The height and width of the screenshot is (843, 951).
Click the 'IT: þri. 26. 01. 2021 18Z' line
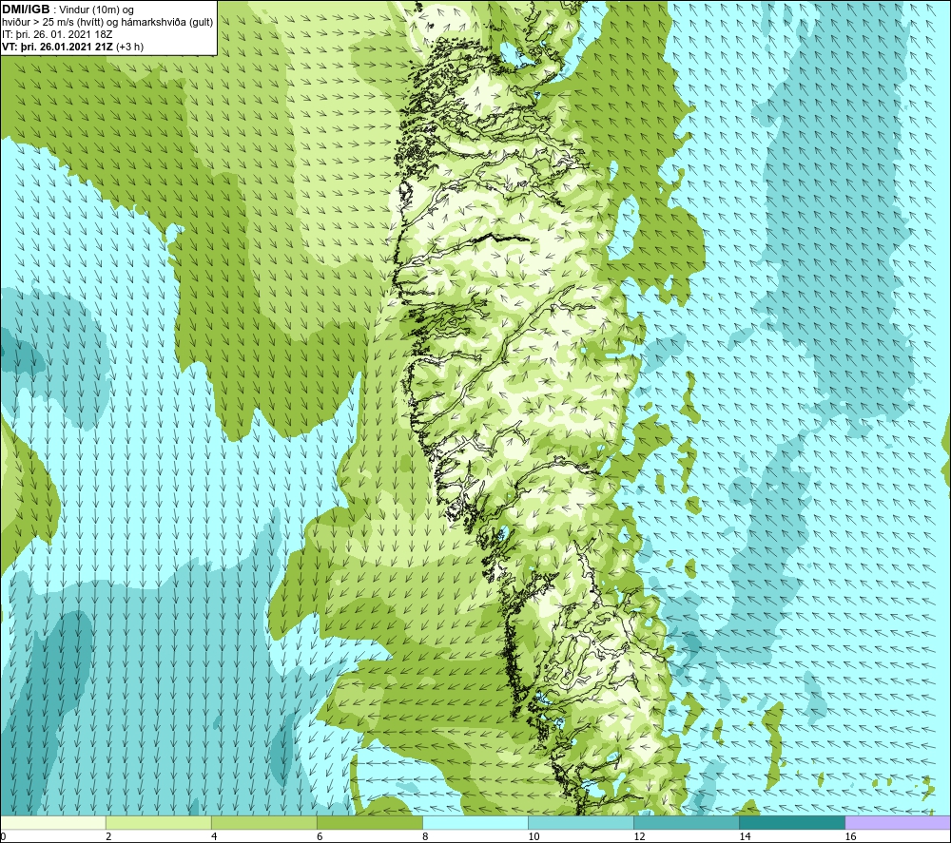point(57,34)
